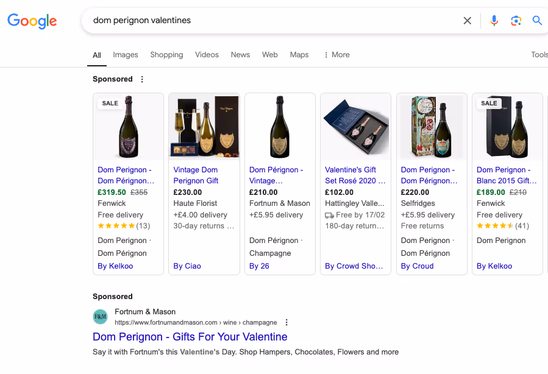Open Dom Perignon - Gifts For Your Valentine
This screenshot has height=374, width=548.
coord(190,337)
